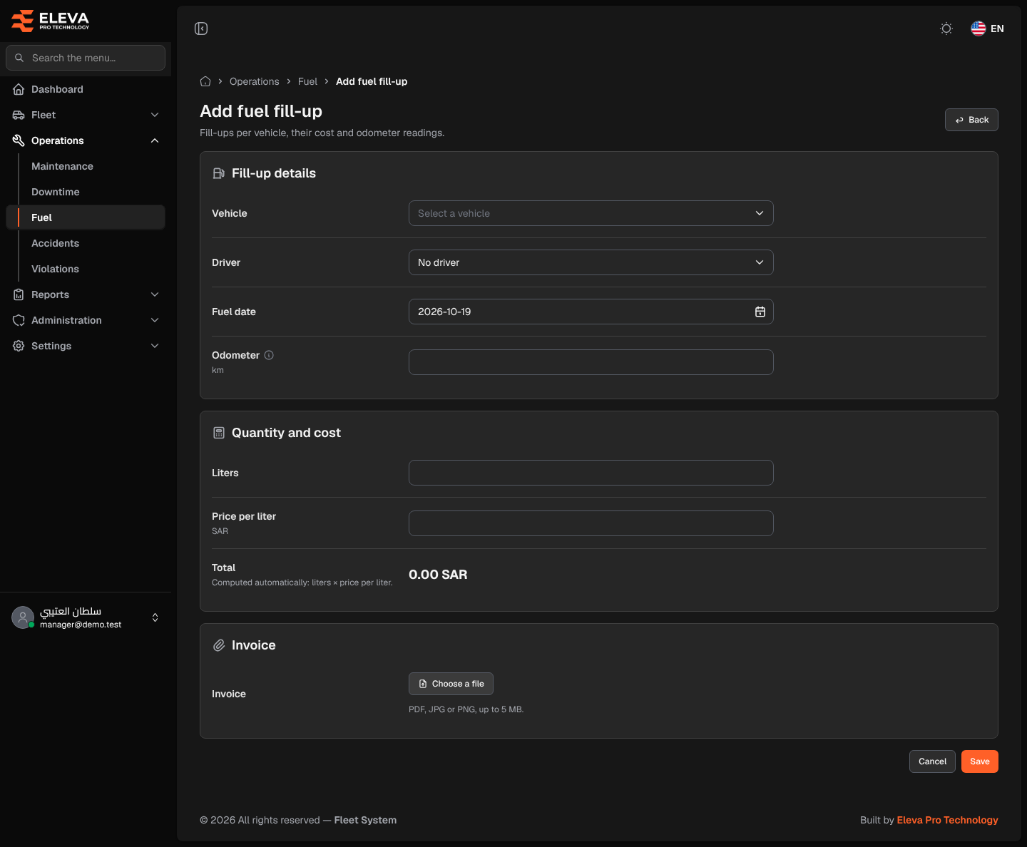Click Choose a file button
This screenshot has height=847, width=1027.
[x=451, y=684]
